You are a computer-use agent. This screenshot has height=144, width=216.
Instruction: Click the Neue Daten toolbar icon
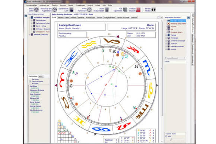tap(36, 10)
